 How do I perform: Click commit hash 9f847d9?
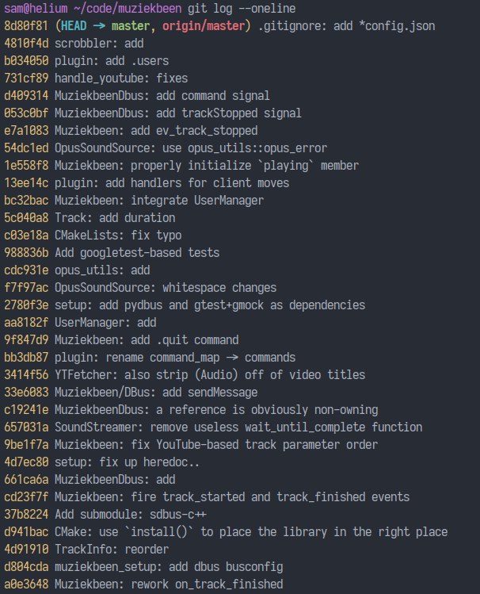tap(28, 339)
